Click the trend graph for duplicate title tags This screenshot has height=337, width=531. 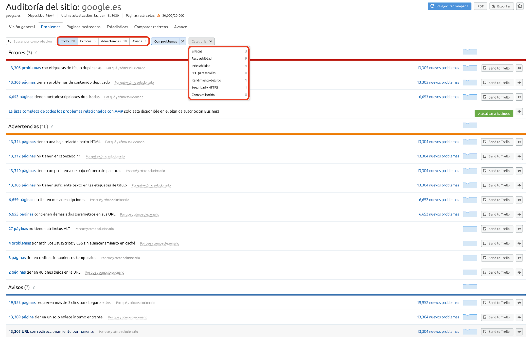coord(470,68)
